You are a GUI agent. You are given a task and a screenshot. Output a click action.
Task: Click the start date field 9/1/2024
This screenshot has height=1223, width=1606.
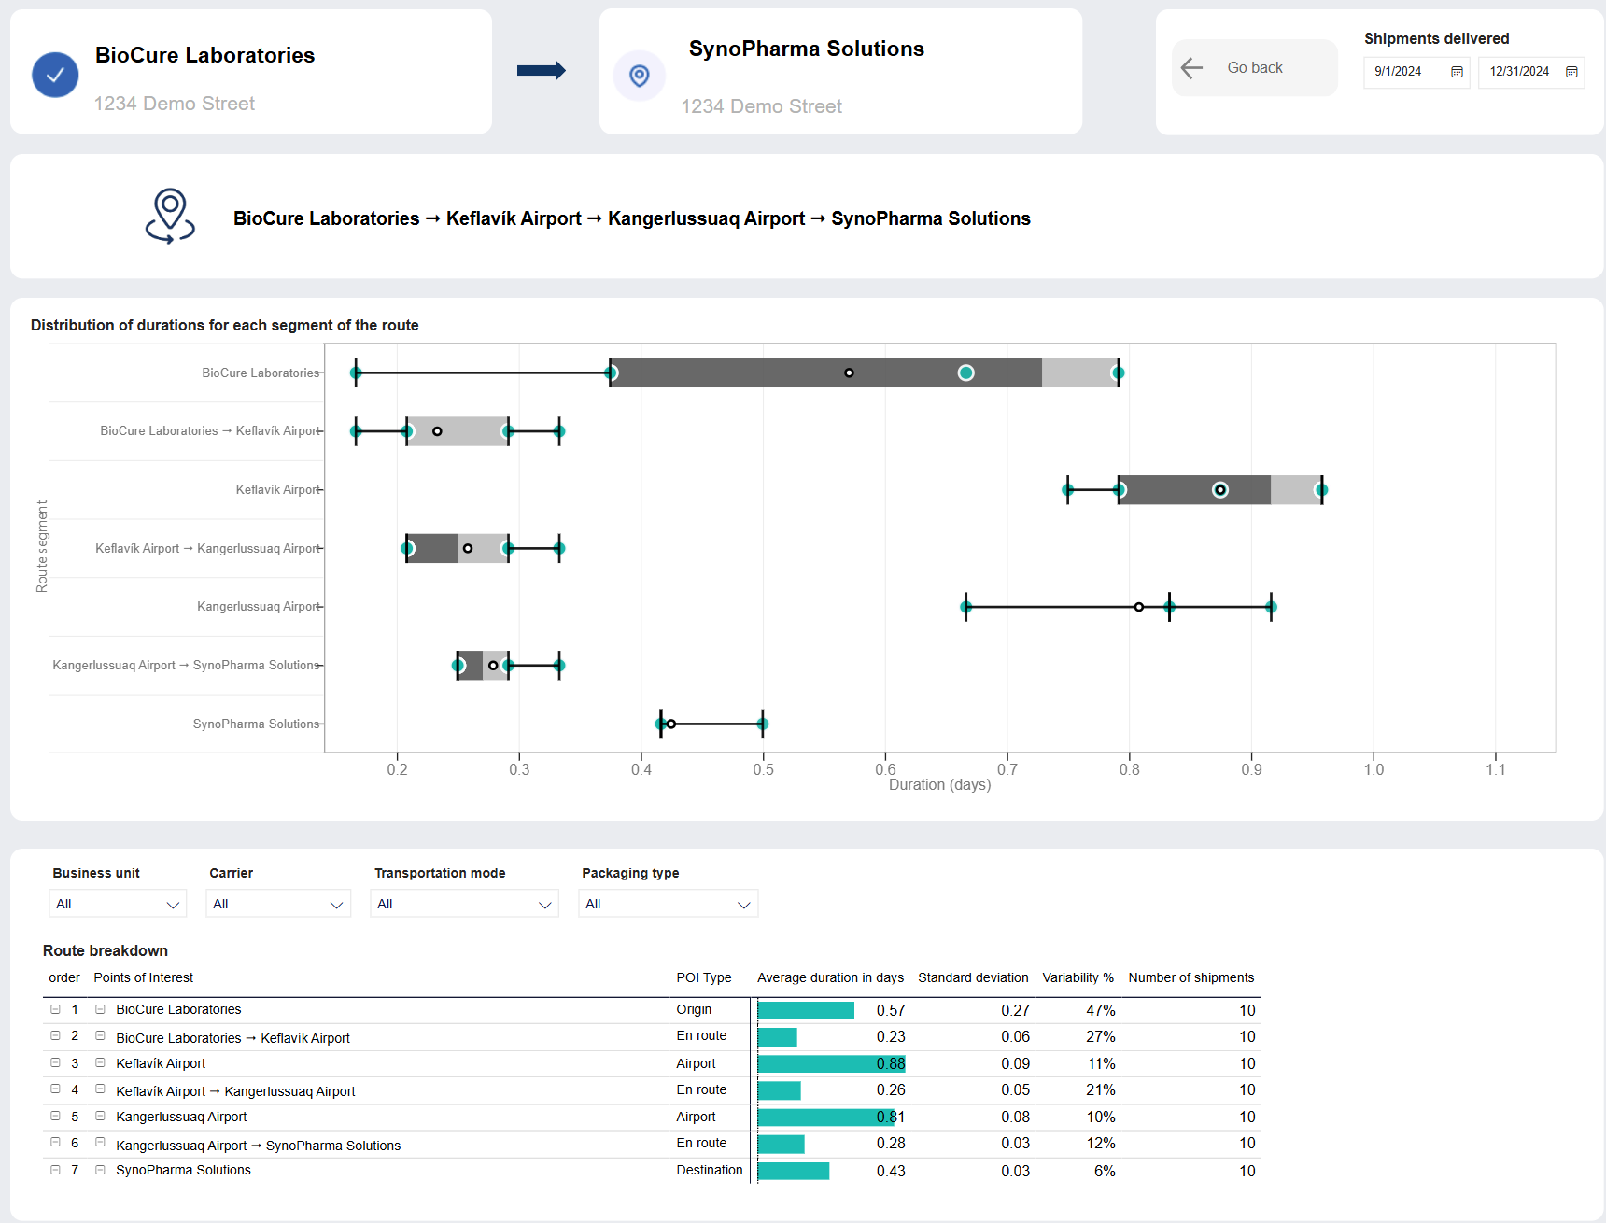pos(1416,72)
